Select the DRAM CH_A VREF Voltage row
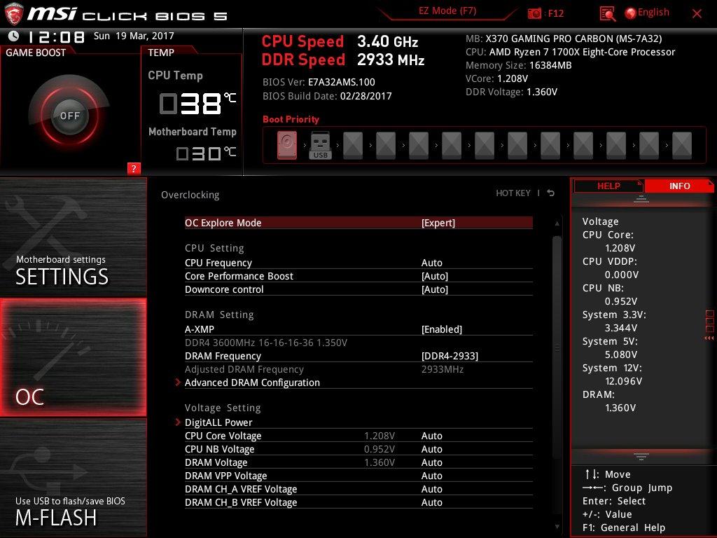 tap(358, 488)
